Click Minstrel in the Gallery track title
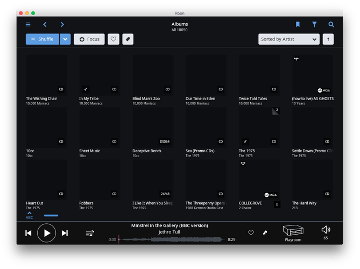 tap(170, 225)
